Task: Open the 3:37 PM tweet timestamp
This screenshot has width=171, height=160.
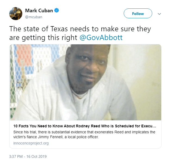Action: (x=16, y=156)
